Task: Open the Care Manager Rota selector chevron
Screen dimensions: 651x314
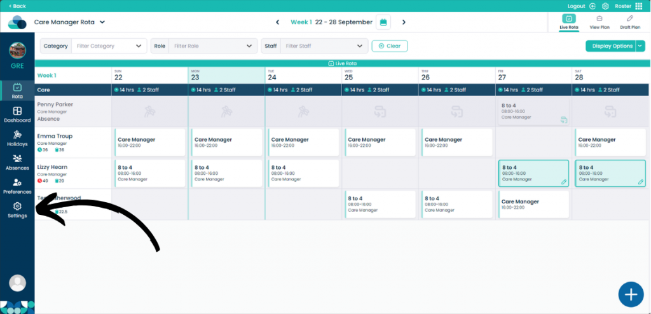Action: tap(102, 22)
